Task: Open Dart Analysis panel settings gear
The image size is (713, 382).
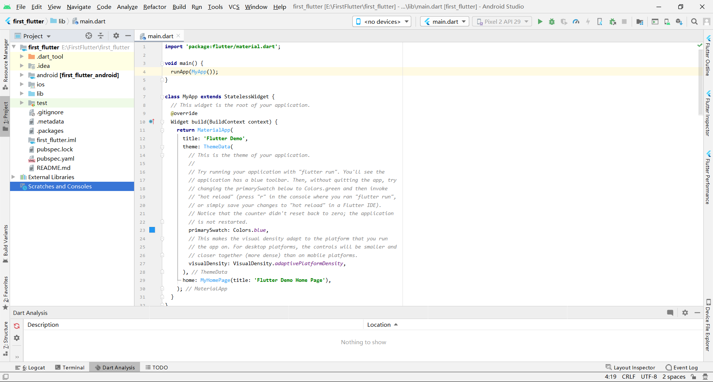Action: [x=685, y=313]
